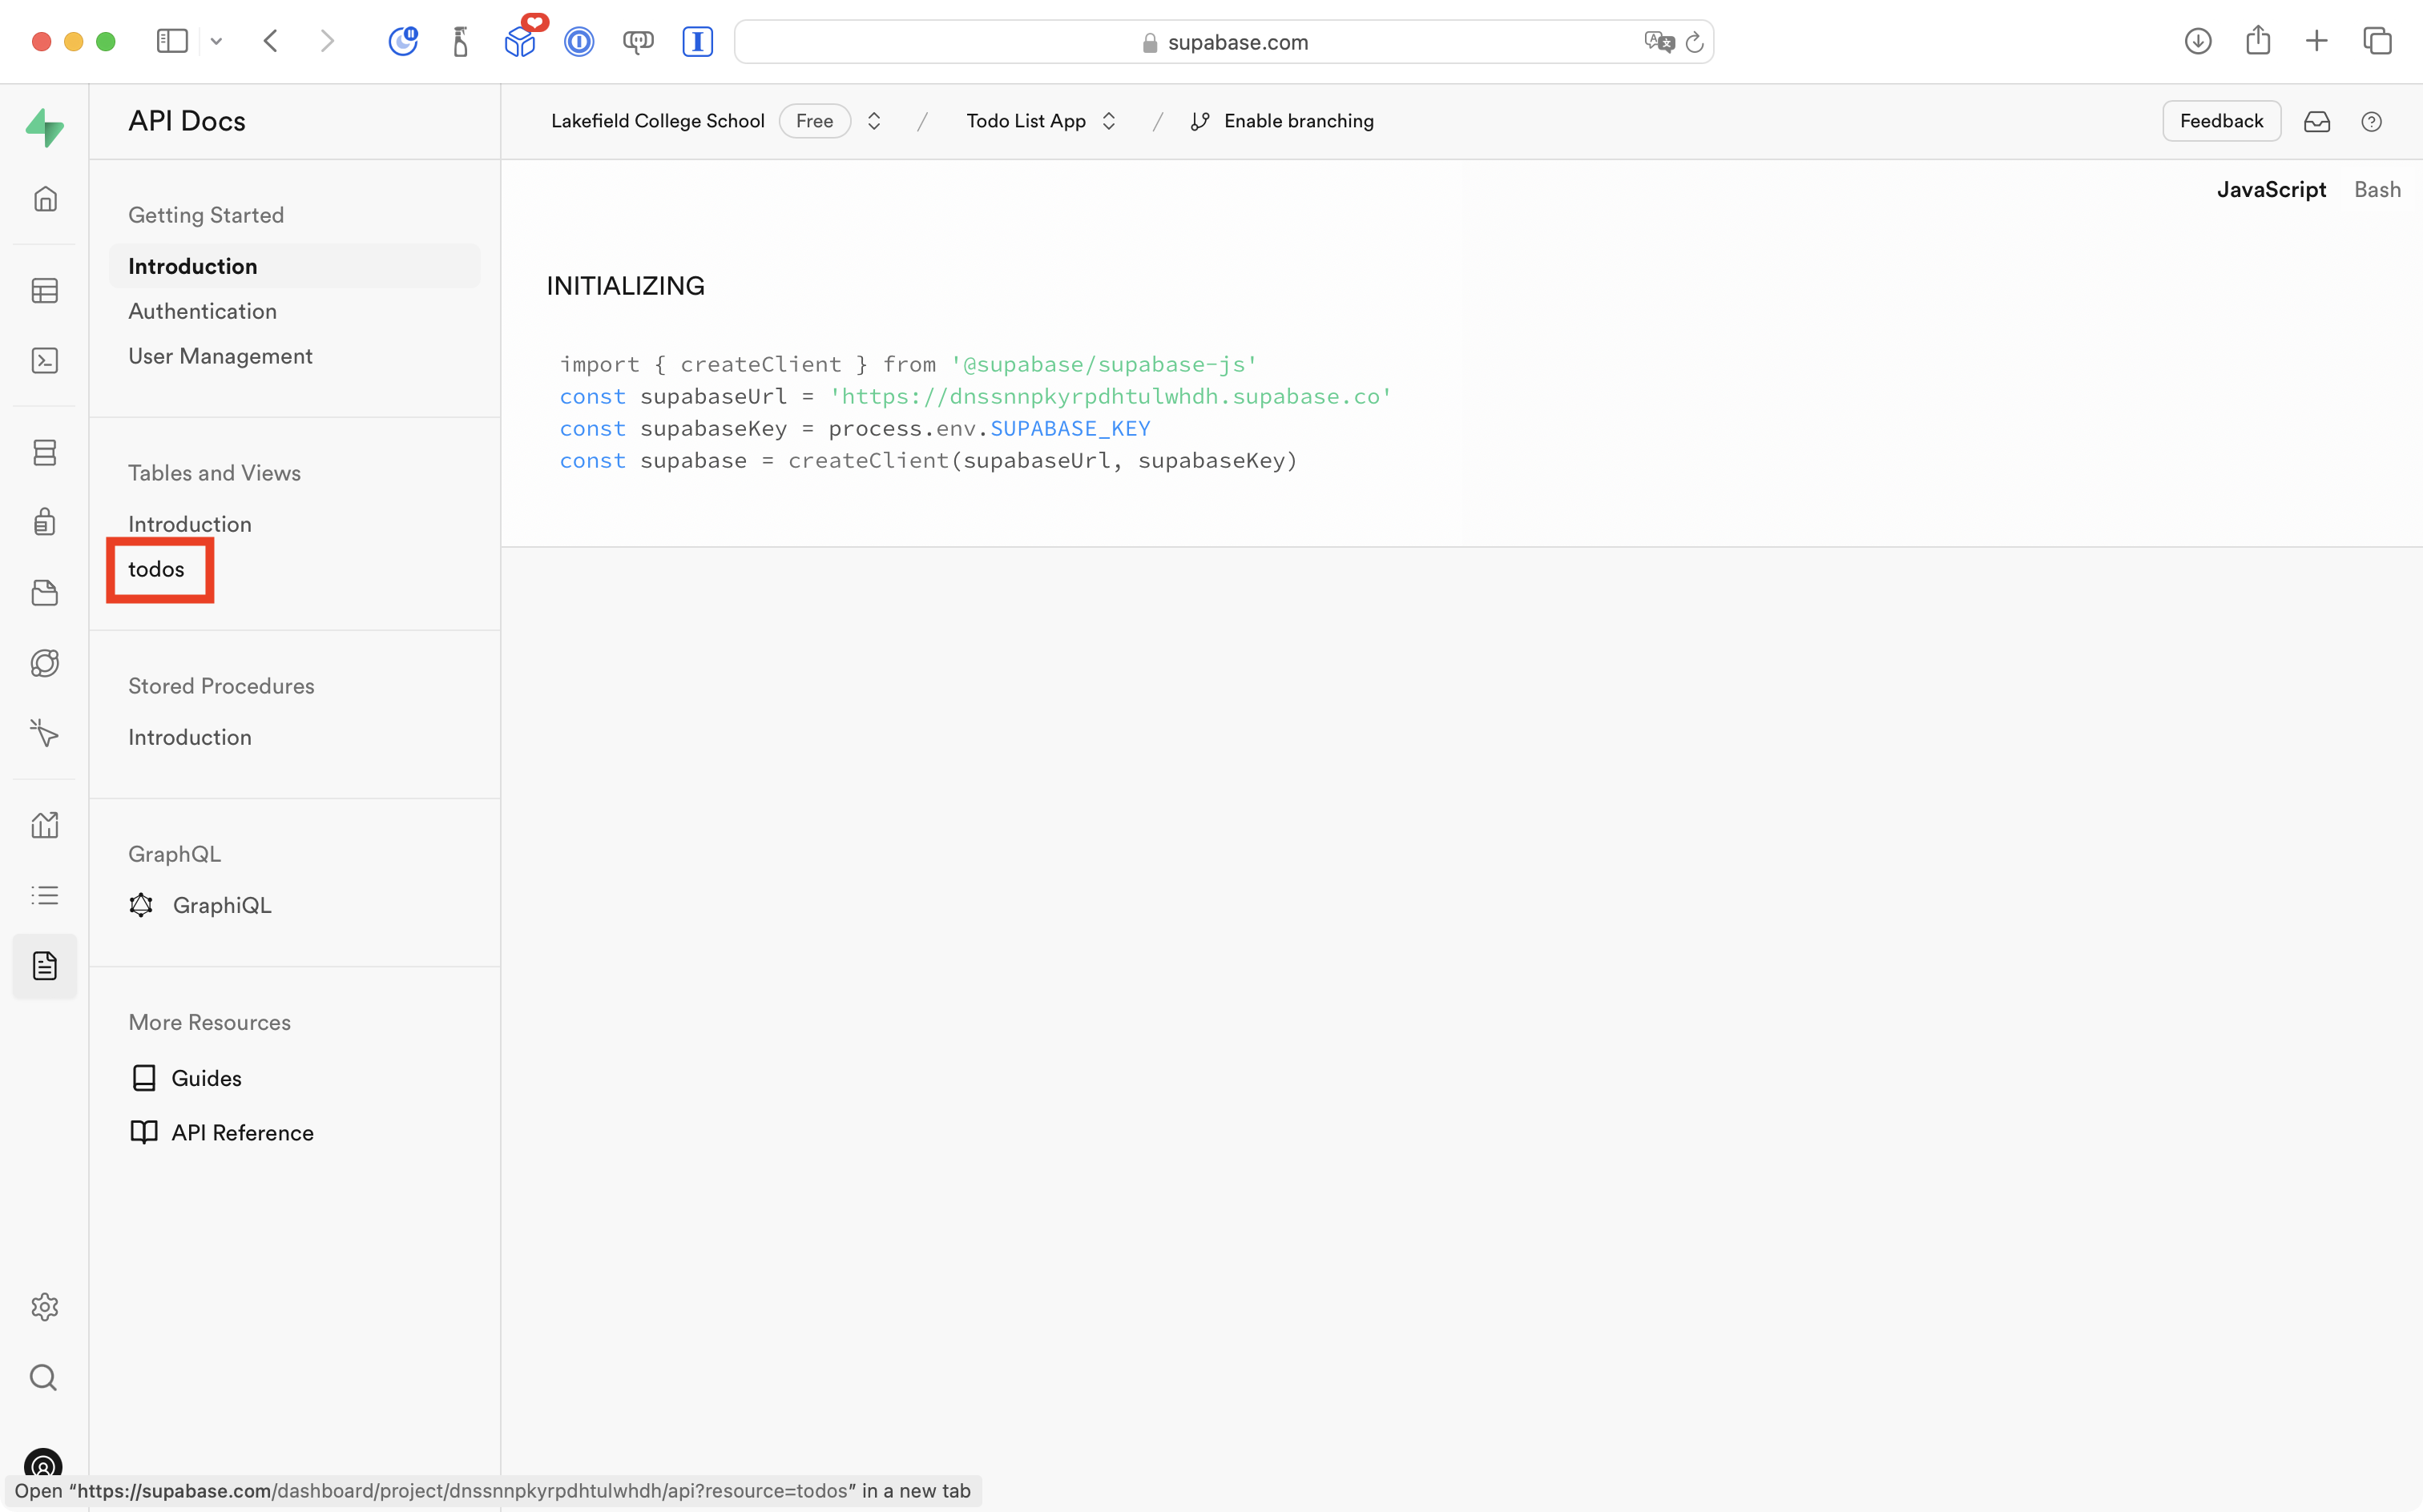
Task: Open the Table Editor sidebar icon
Action: tap(45, 290)
